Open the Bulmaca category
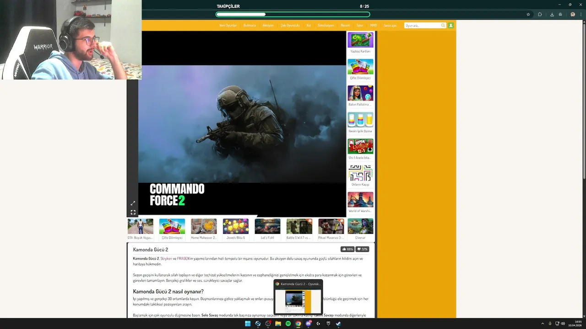Image resolution: width=586 pixels, height=329 pixels. (250, 26)
